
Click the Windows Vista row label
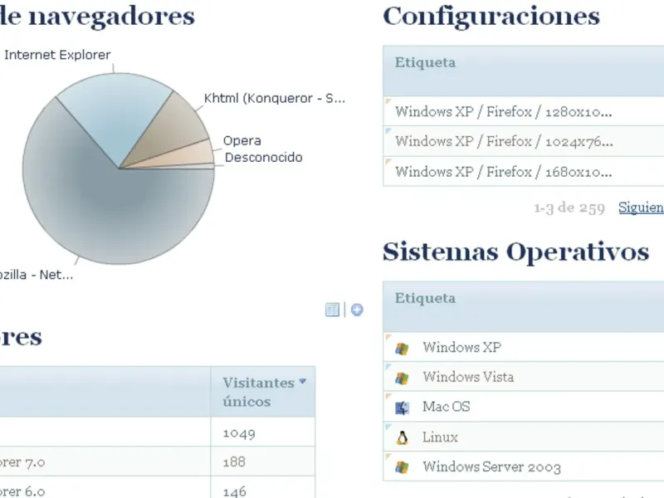point(468,377)
